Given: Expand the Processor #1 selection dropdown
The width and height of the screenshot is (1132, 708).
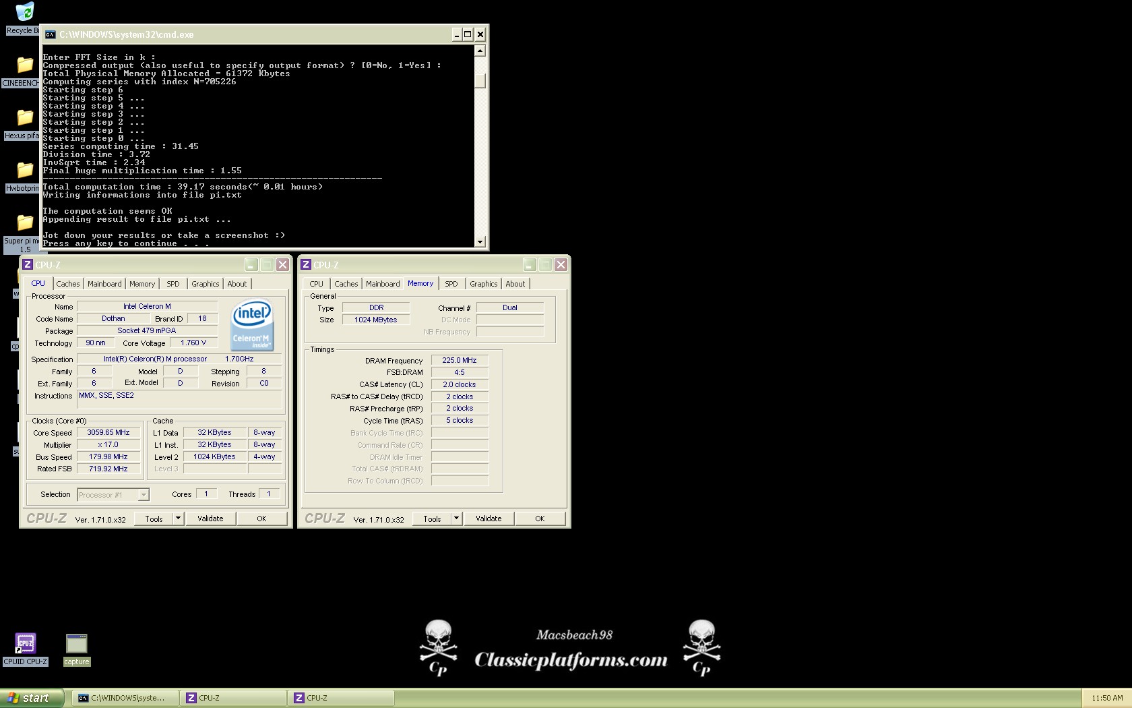Looking at the screenshot, I should coord(144,495).
